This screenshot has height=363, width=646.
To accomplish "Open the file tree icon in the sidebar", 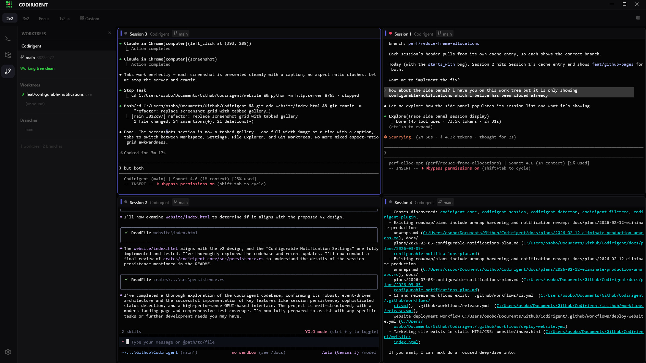I will [8, 55].
